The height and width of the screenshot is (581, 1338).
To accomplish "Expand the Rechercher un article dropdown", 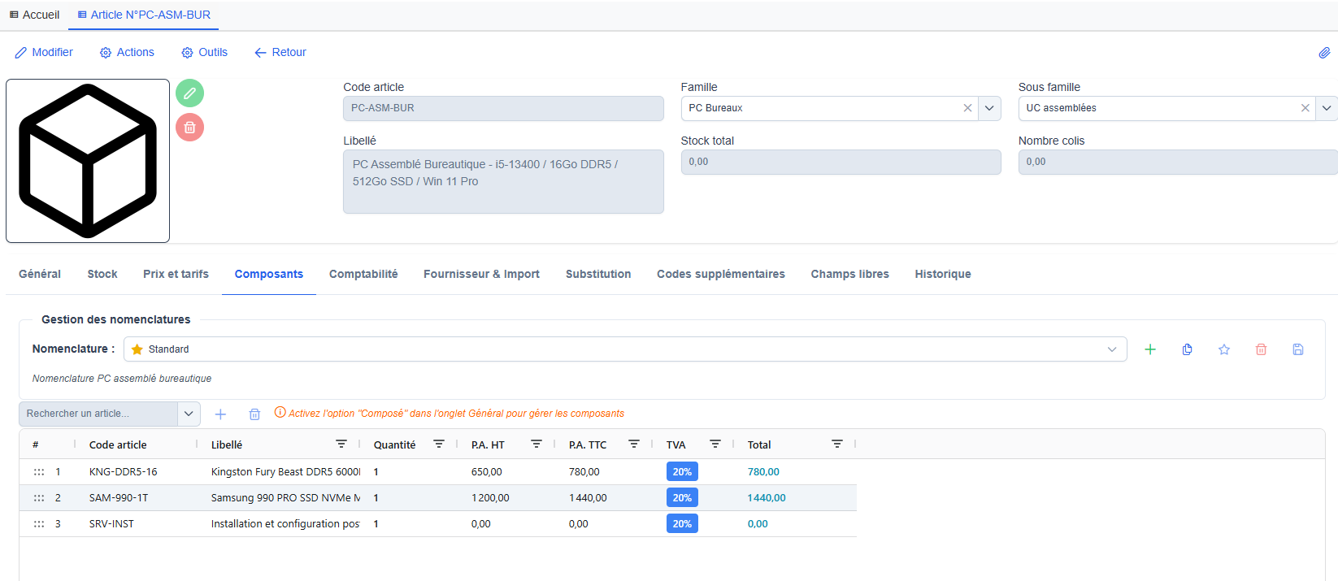I will click(x=189, y=414).
